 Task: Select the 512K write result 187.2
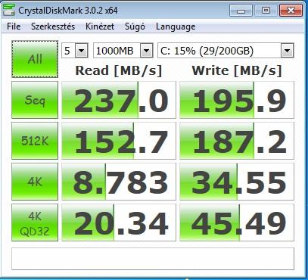[x=237, y=141]
